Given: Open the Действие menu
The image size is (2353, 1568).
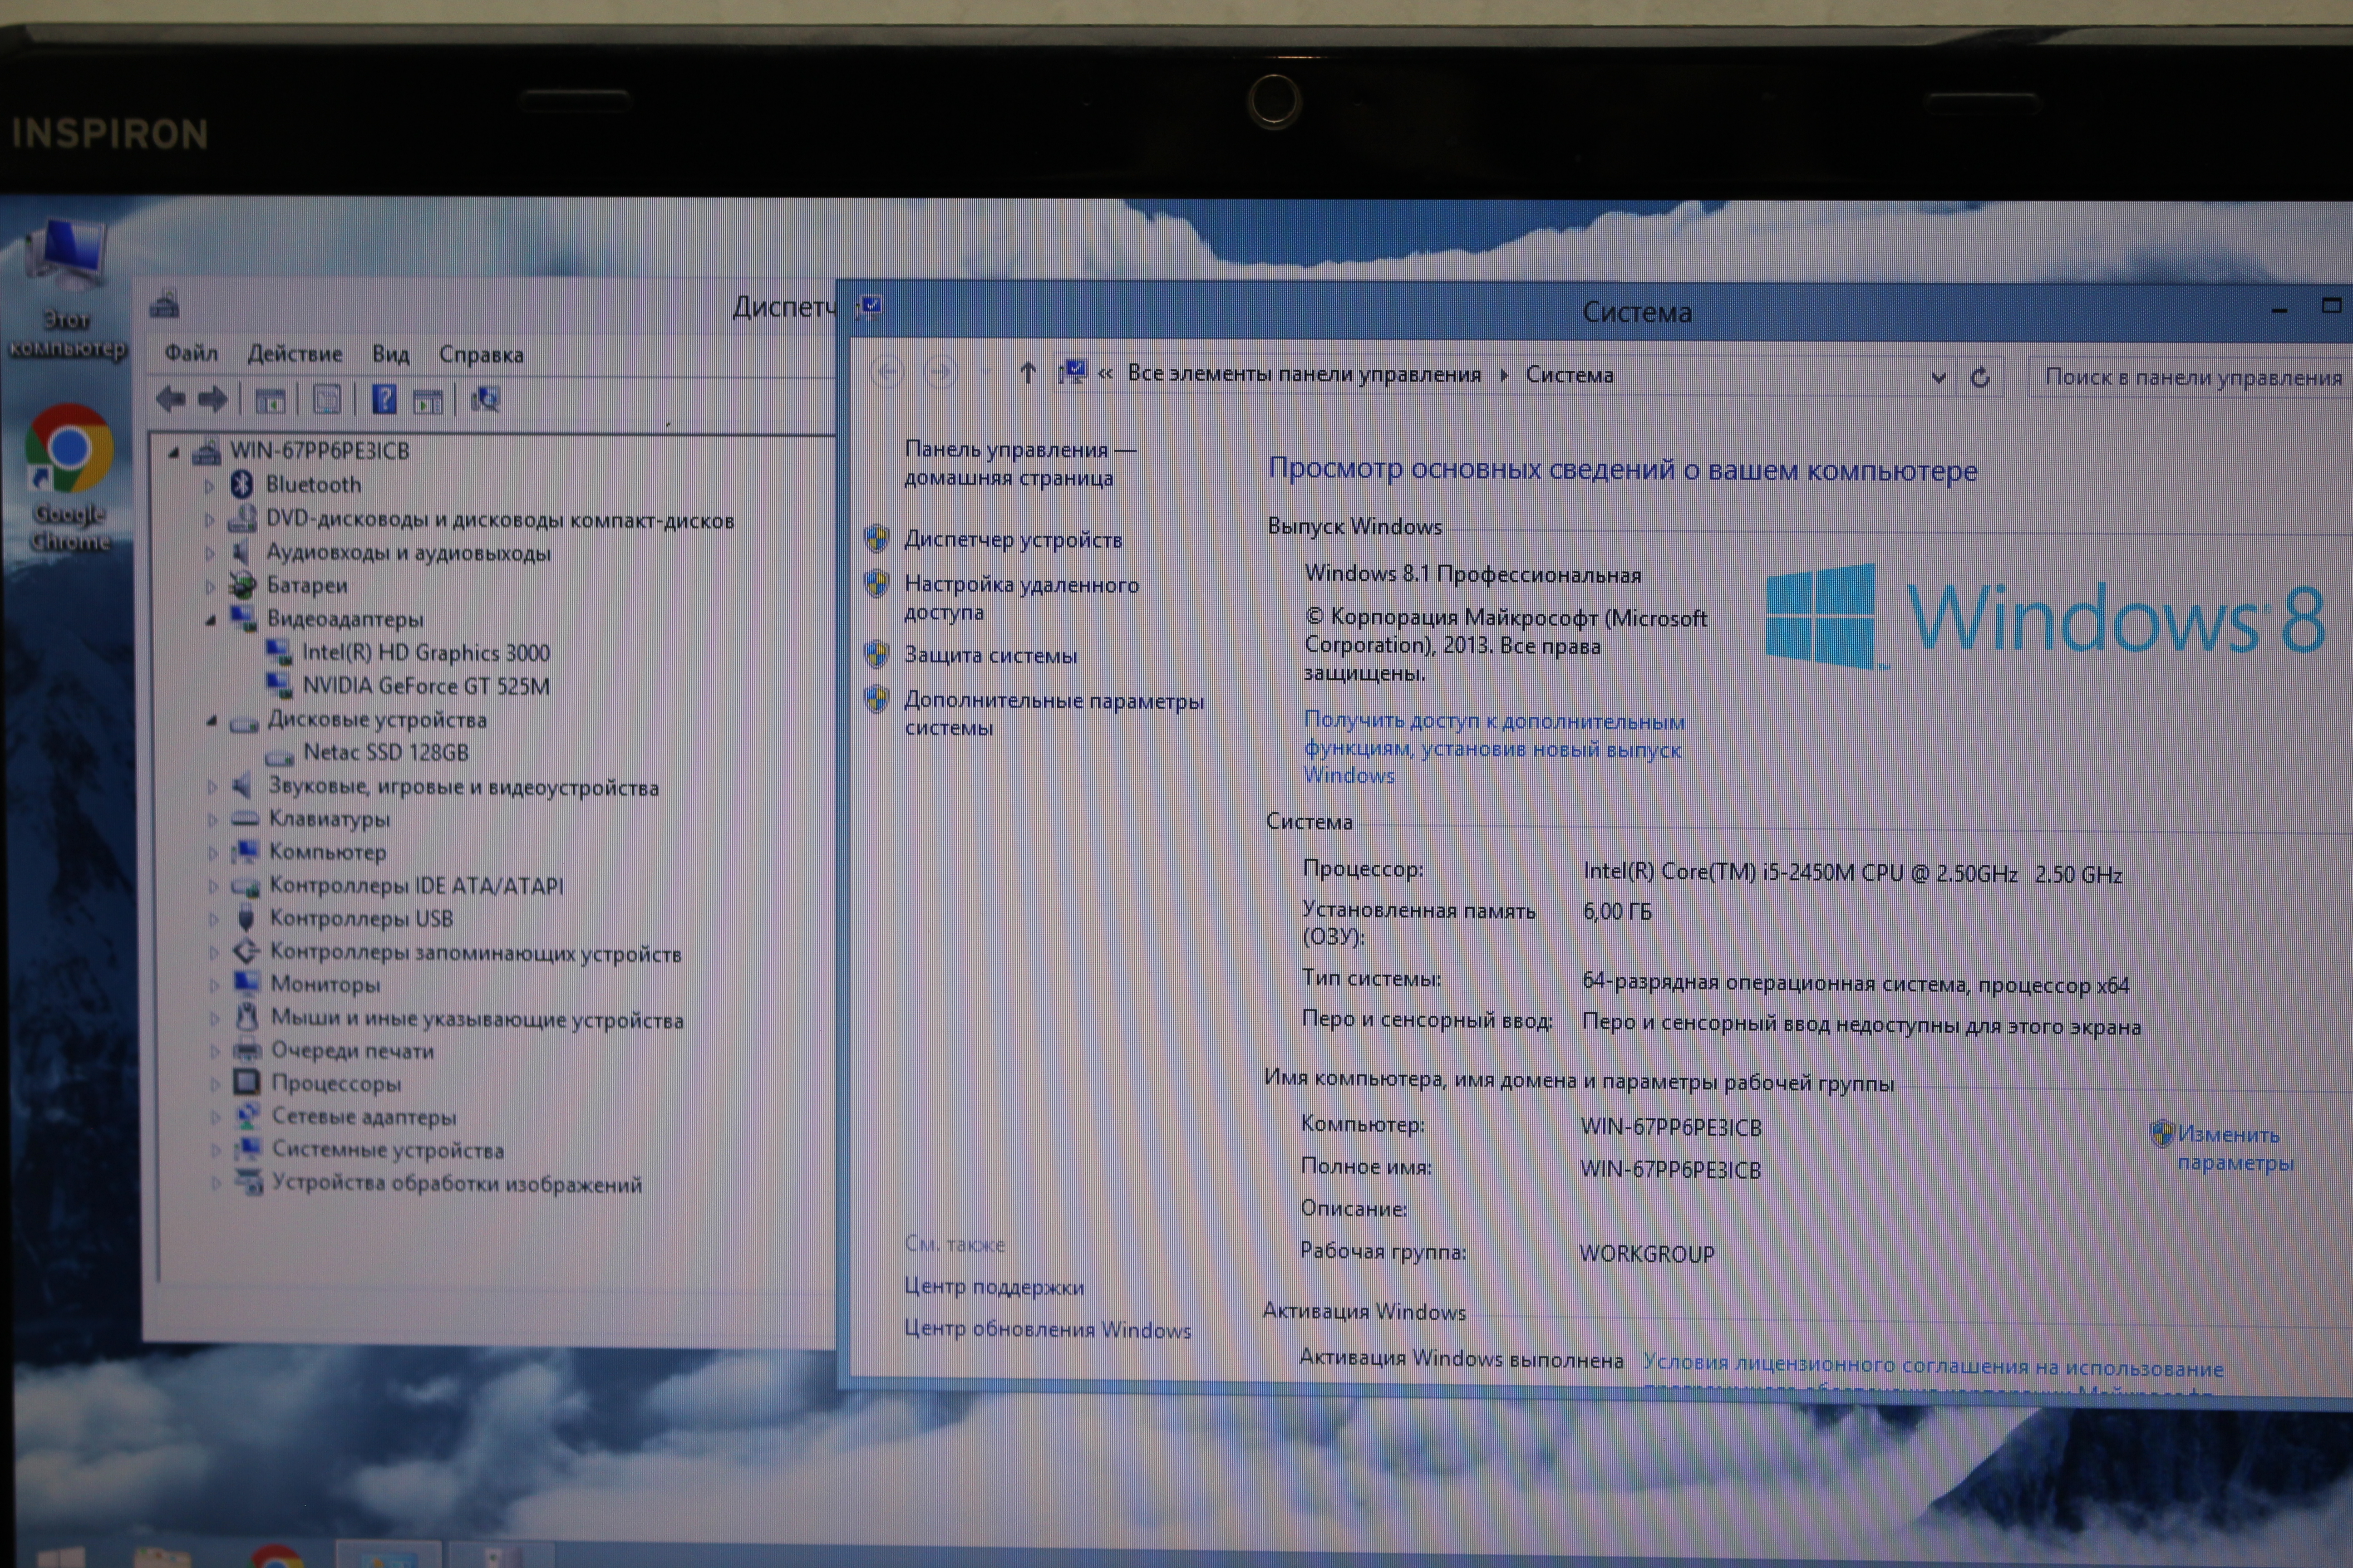Looking at the screenshot, I should click(x=294, y=354).
